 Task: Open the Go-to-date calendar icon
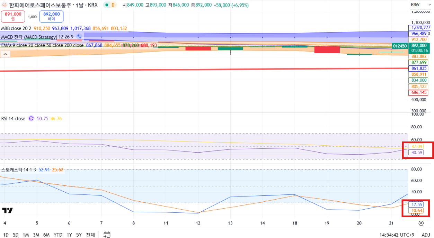pyautogui.click(x=107, y=235)
